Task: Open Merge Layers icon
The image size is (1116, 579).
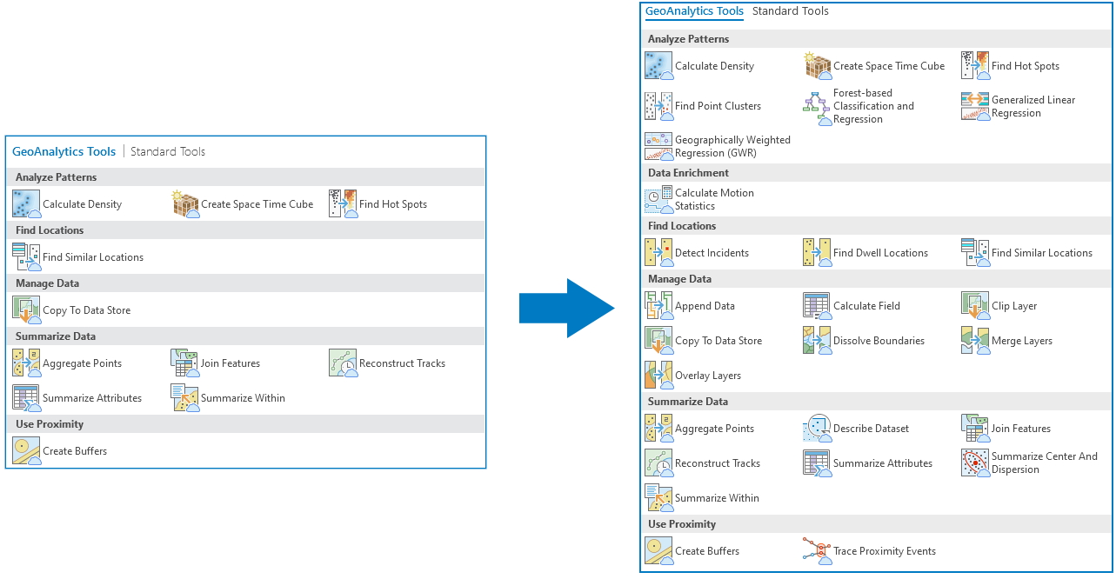Action: 975,341
